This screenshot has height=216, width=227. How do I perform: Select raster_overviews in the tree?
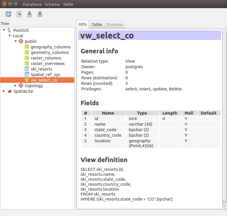click(x=48, y=64)
